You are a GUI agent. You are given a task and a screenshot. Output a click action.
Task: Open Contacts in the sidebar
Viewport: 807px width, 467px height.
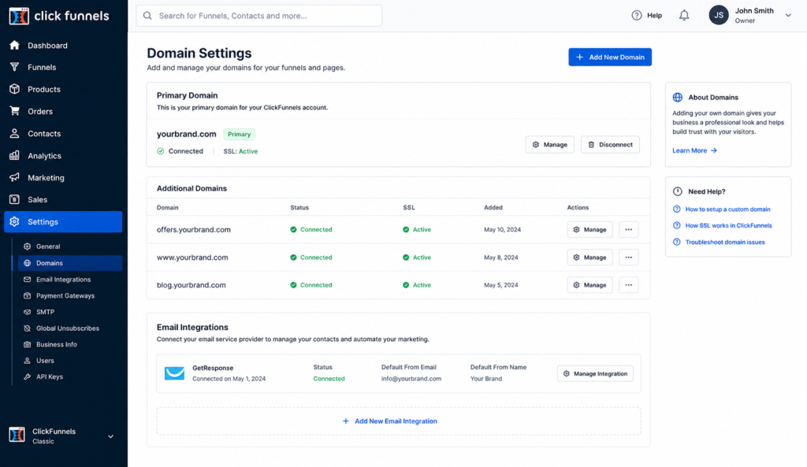[63, 134]
